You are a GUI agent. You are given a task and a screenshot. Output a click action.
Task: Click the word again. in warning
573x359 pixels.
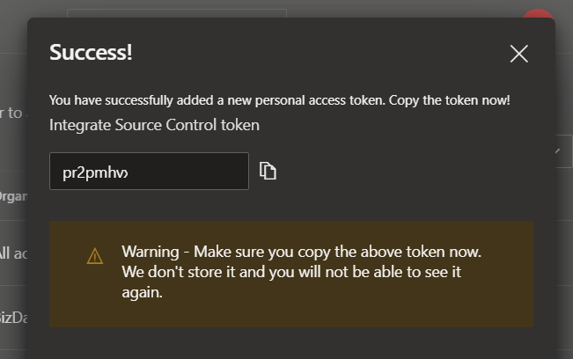(143, 292)
